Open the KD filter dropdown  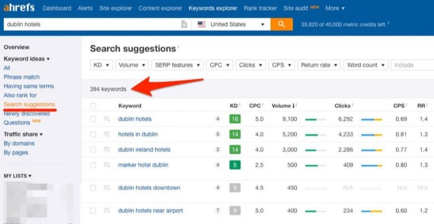click(101, 65)
